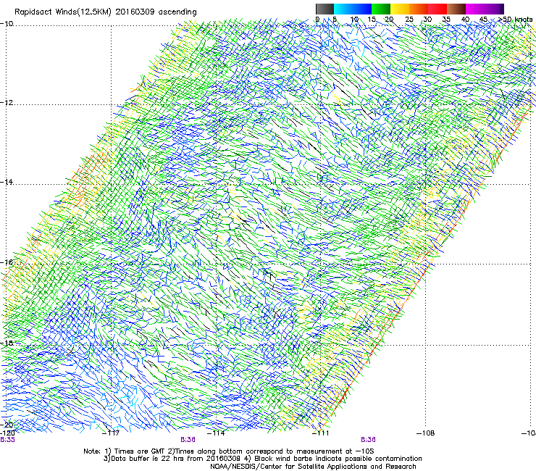Click the purple '8:36' time stamp
Screen dimensions: 536x471
click(188, 440)
